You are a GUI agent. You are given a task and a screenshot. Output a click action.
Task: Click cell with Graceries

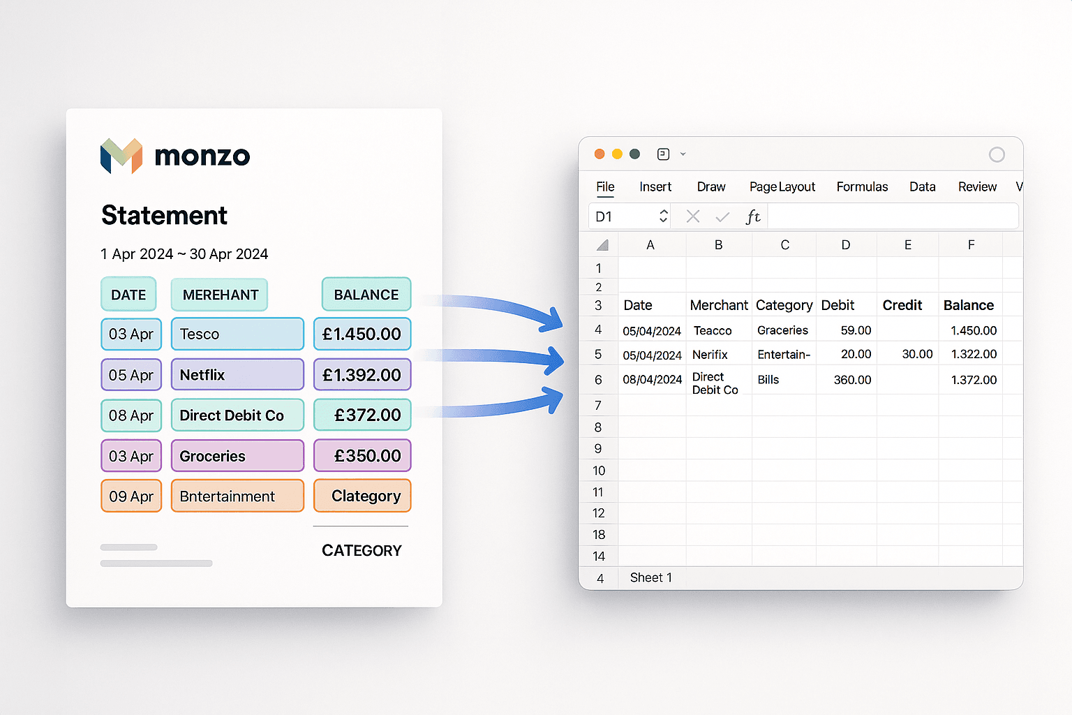tap(784, 330)
